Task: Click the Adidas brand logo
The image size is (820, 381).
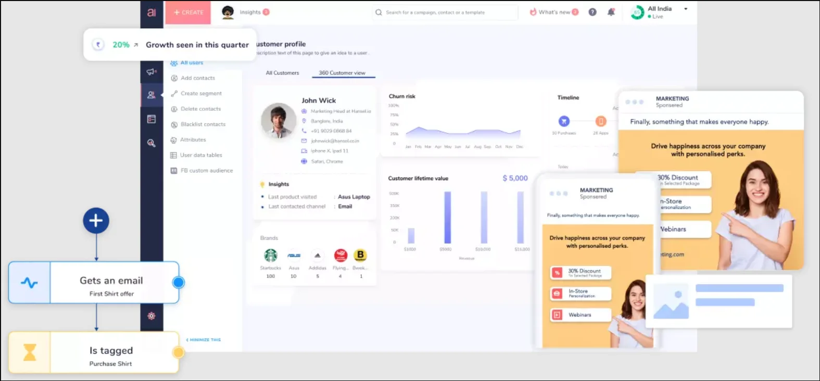Action: click(318, 256)
